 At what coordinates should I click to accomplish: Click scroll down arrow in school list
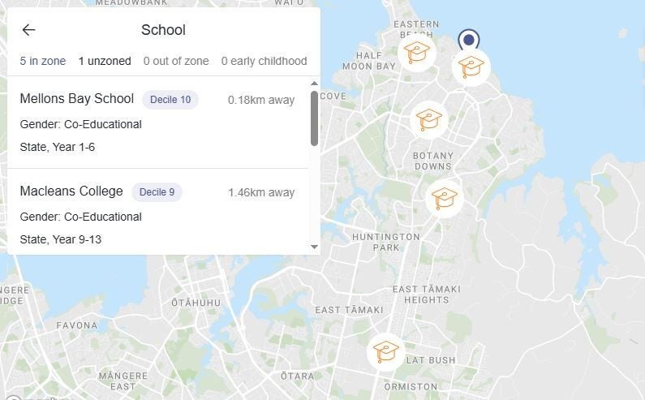point(314,247)
